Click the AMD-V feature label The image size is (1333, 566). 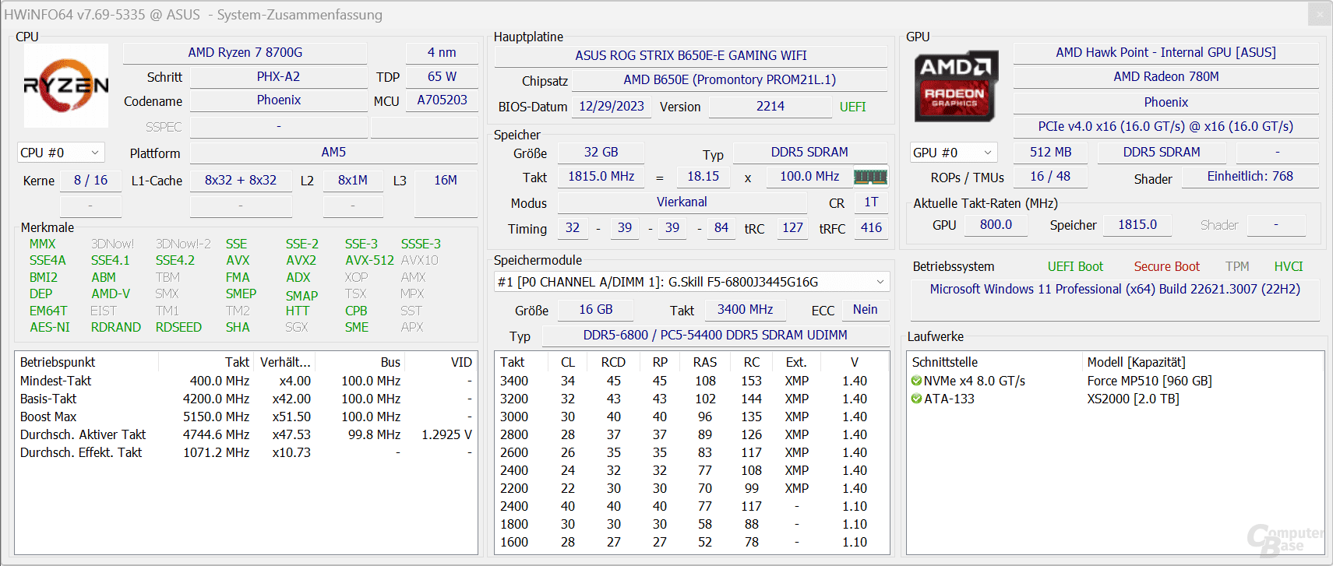coord(111,294)
